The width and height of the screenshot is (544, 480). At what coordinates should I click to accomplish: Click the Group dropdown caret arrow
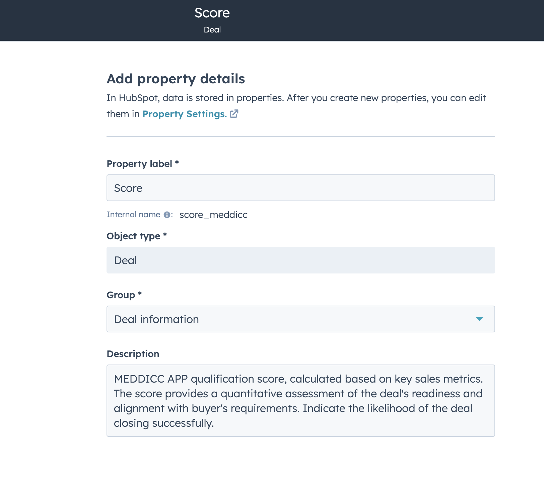pyautogui.click(x=479, y=319)
